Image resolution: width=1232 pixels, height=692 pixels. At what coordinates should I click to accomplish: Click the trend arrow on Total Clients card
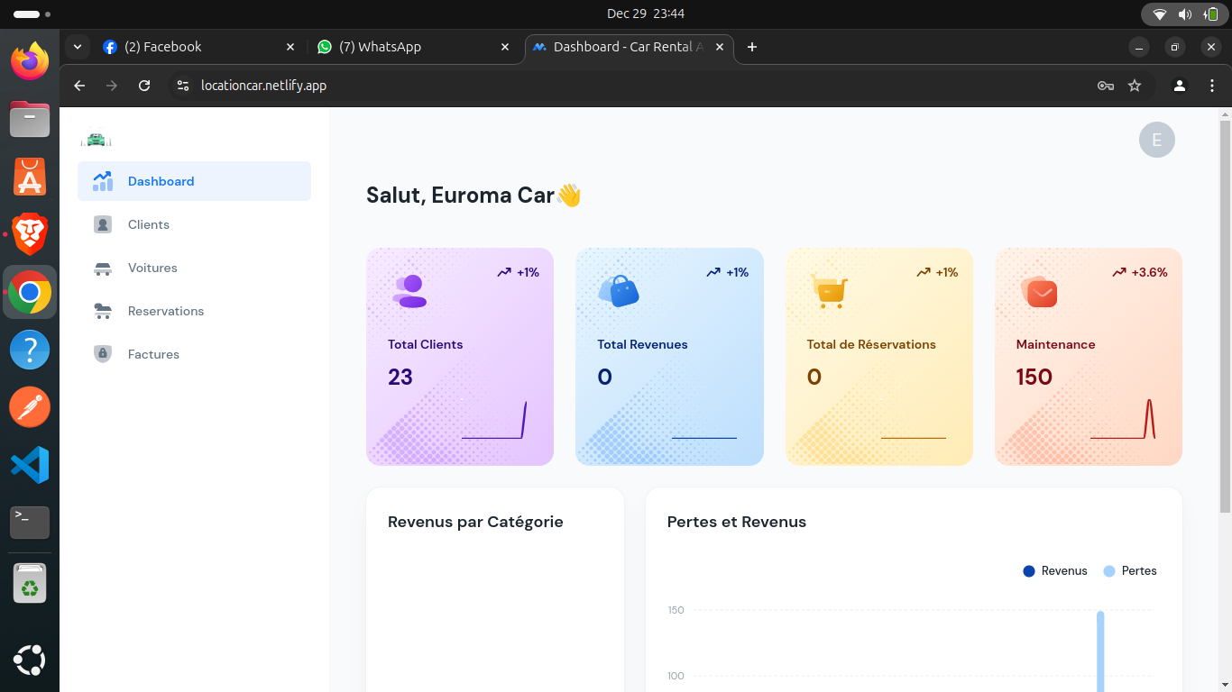click(x=504, y=272)
